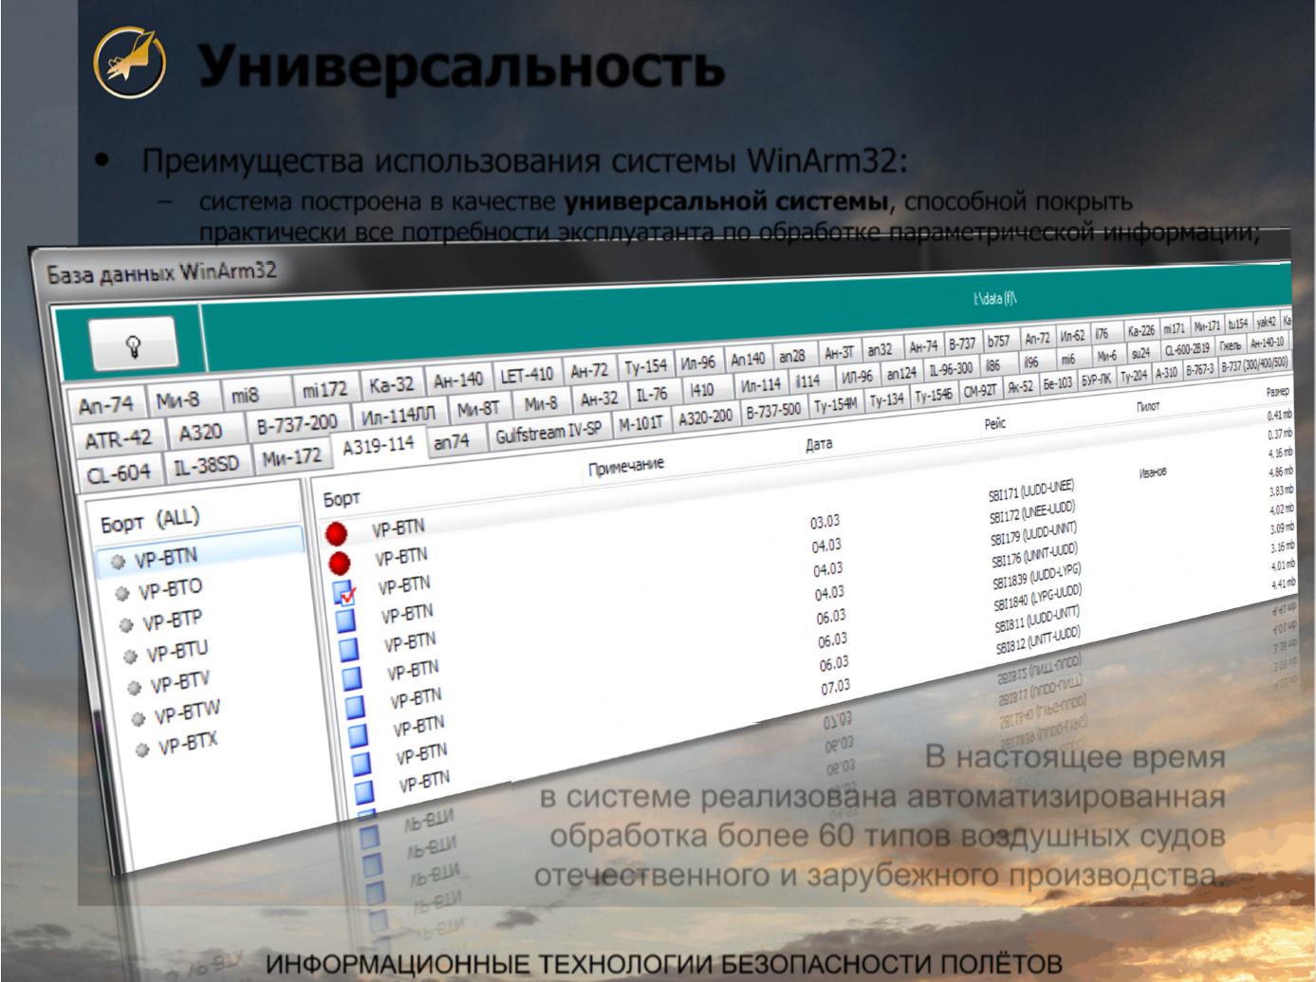1316x982 pixels.
Task: Switch to the Ту-154 tab
Action: point(645,366)
